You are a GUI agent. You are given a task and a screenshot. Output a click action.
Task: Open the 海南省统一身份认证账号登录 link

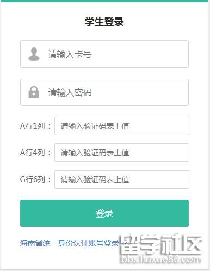(x=70, y=243)
